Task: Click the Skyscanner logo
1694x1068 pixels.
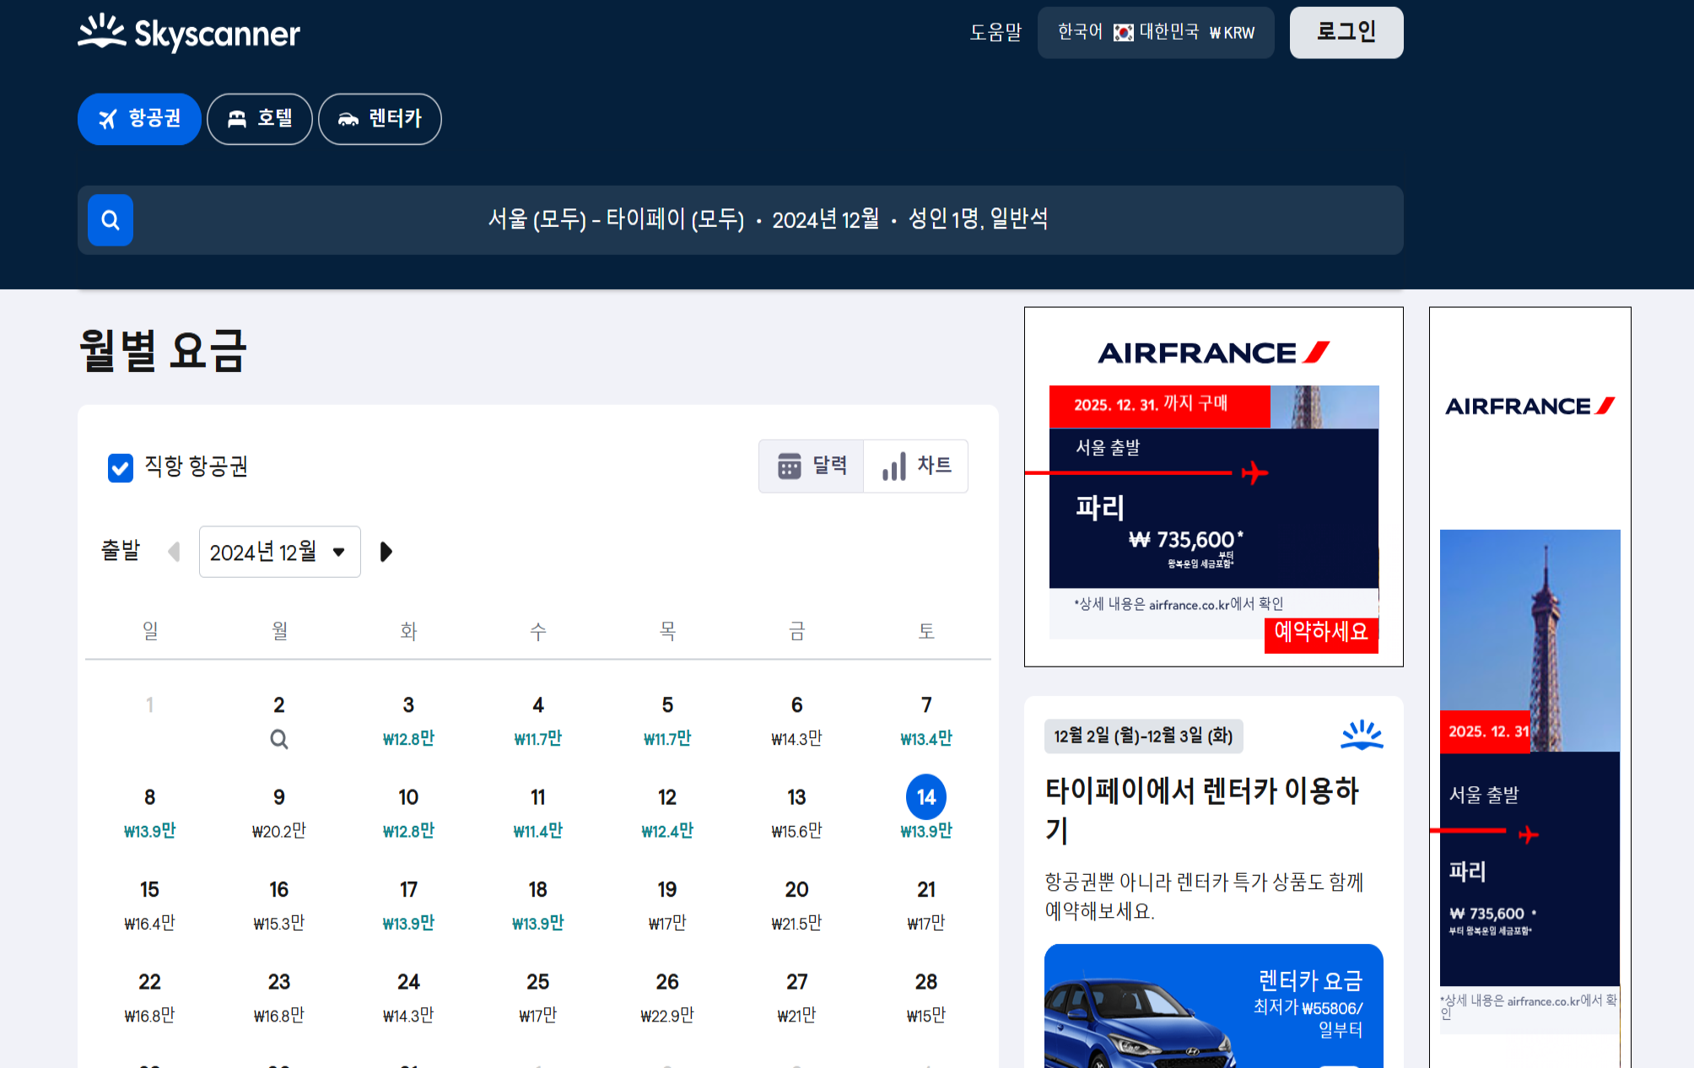Action: coord(189,33)
